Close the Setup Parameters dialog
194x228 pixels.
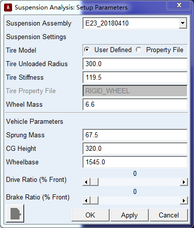[178, 5]
